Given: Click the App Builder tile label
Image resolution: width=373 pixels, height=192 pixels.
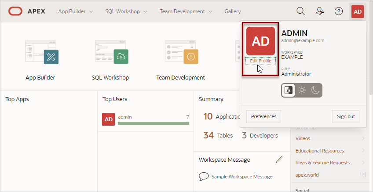Looking at the screenshot, I should (x=40, y=77).
